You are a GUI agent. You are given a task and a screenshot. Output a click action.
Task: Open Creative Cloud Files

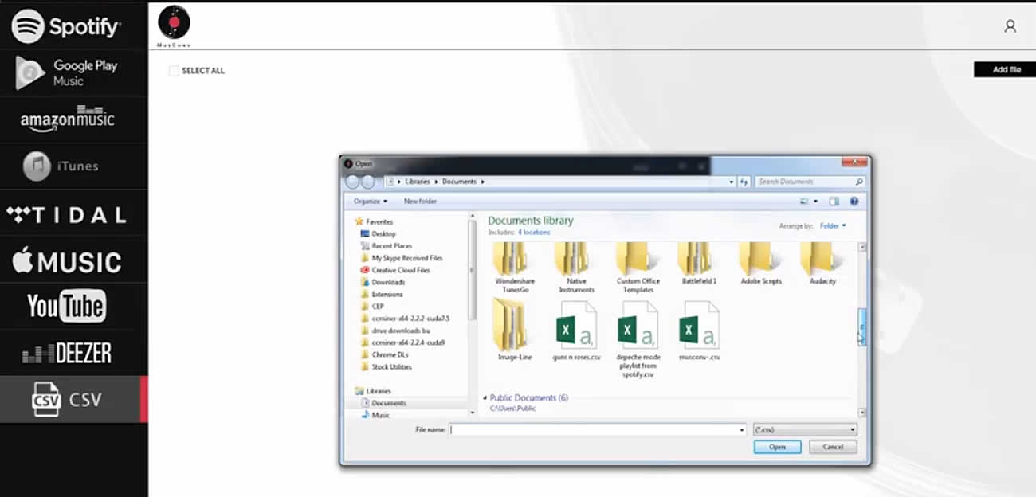pos(394,270)
